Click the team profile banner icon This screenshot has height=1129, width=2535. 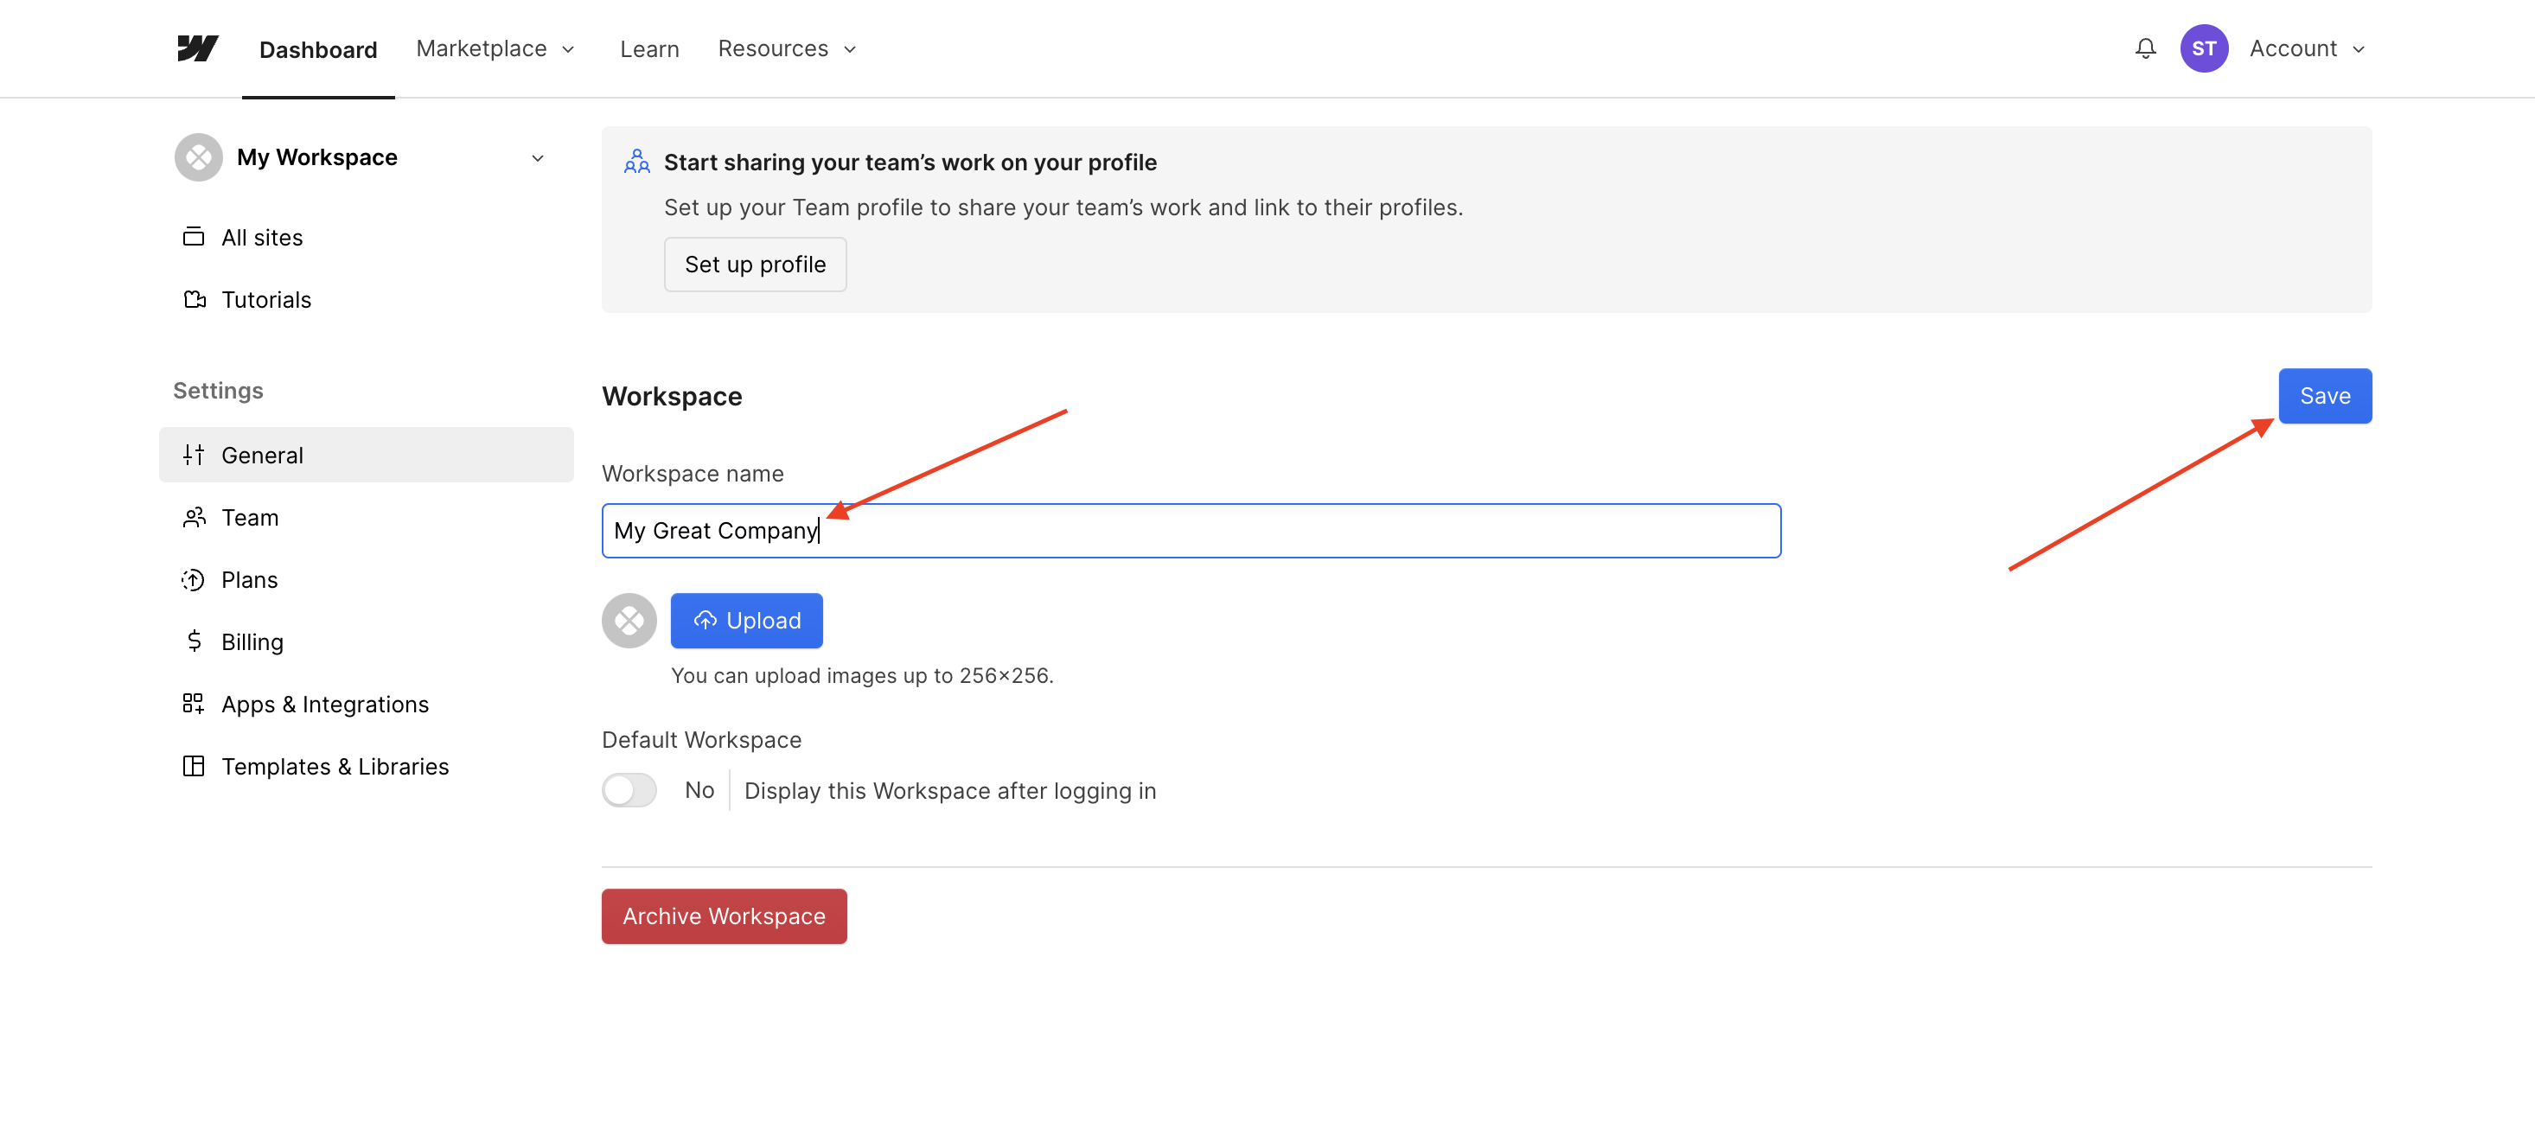[x=636, y=162]
